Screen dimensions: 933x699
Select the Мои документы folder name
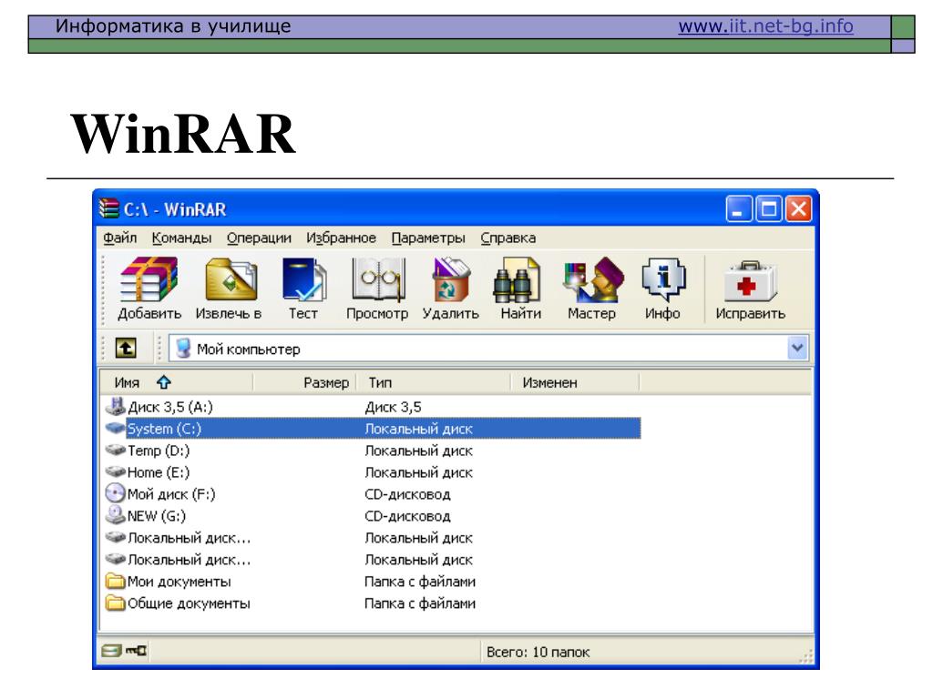[x=179, y=582]
